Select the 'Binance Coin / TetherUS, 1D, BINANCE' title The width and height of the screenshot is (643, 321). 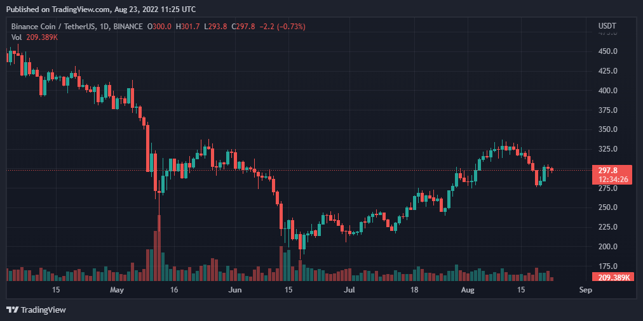coord(77,27)
